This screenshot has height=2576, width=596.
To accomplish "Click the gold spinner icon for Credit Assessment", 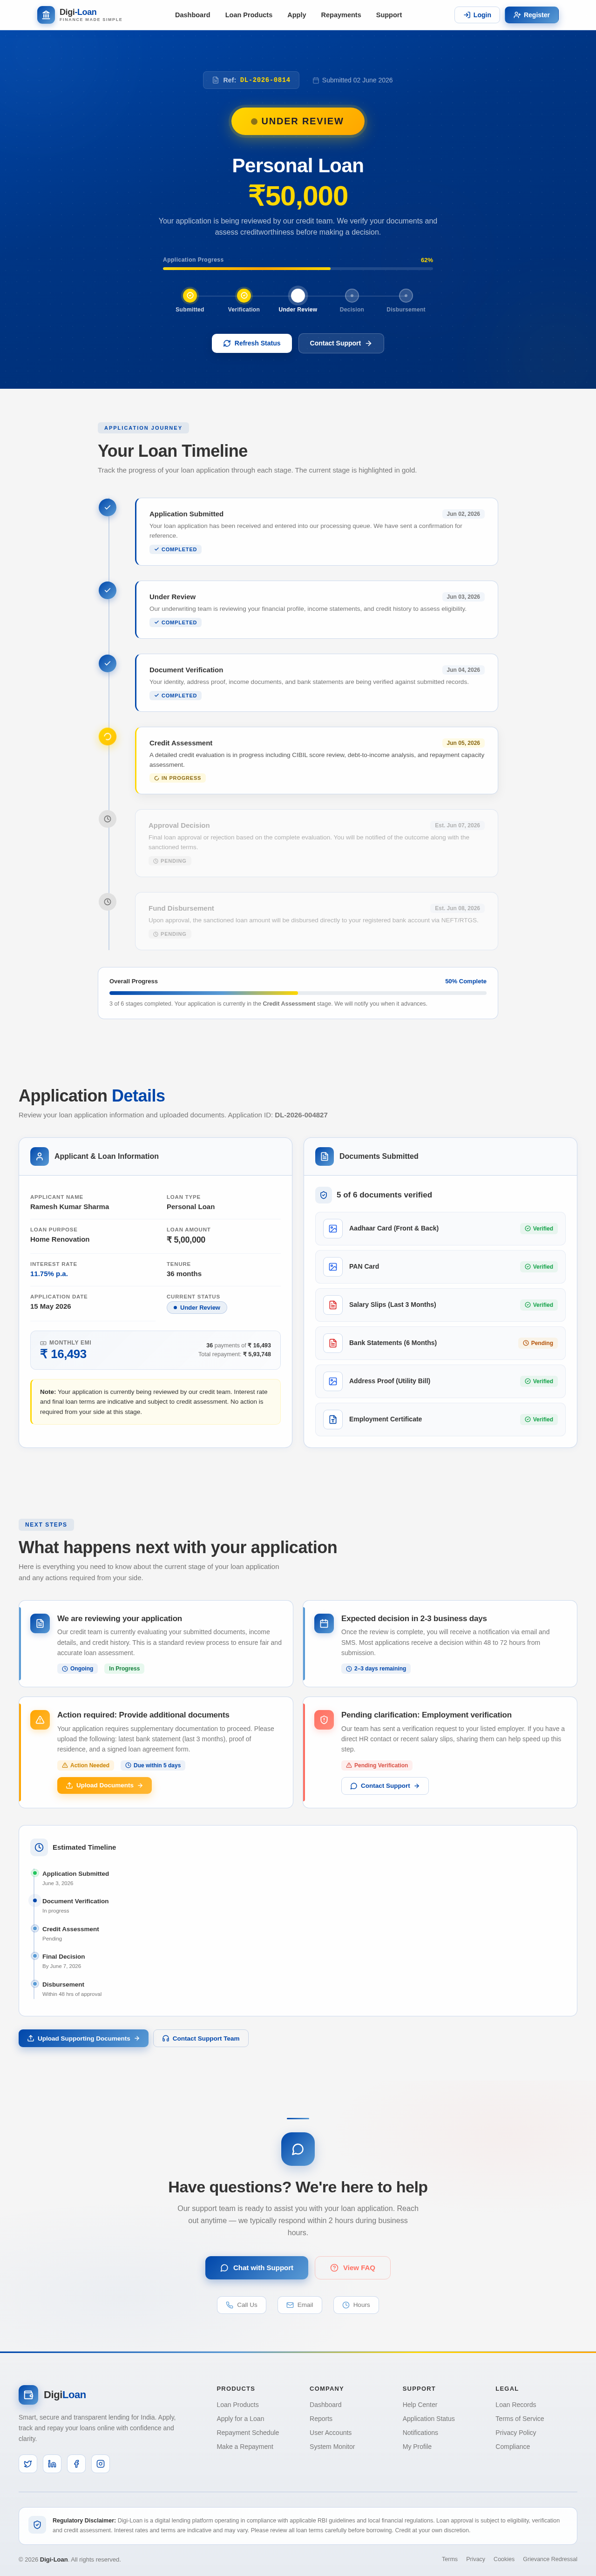I will (108, 736).
